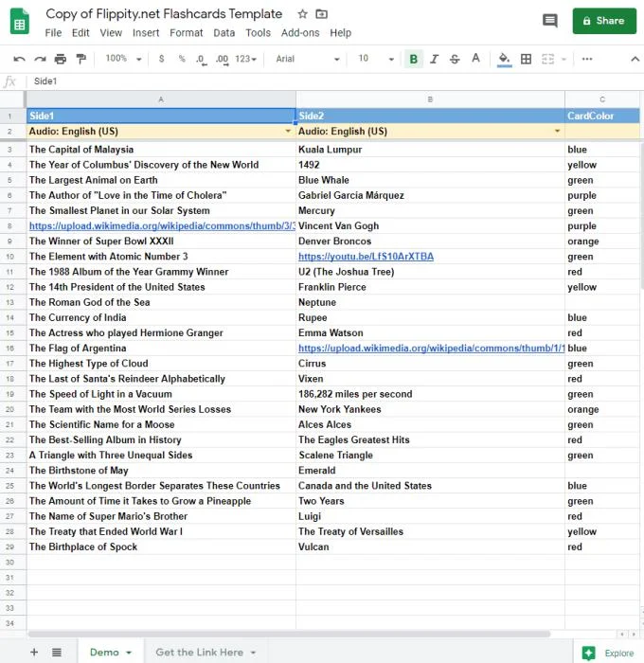The height and width of the screenshot is (663, 644).
Task: Decrease decimal places
Action: (202, 59)
